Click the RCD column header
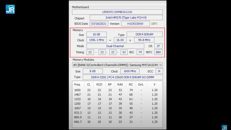Viewport: 231px width, 130px height. pos(99,84)
